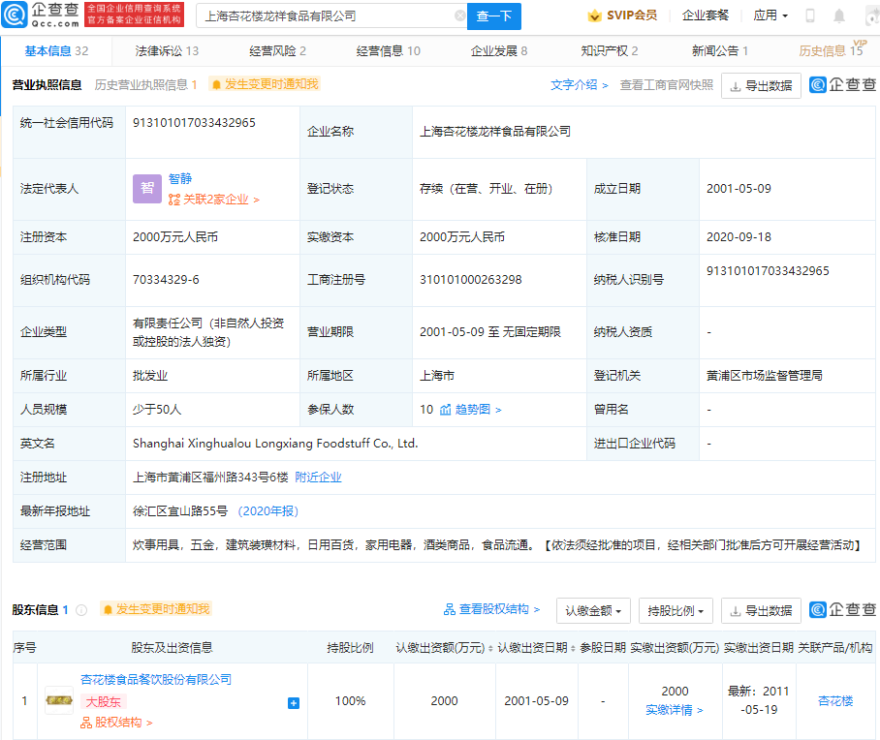The width and height of the screenshot is (880, 740).
Task: Open 关联2家企业 link
Action: [x=221, y=200]
